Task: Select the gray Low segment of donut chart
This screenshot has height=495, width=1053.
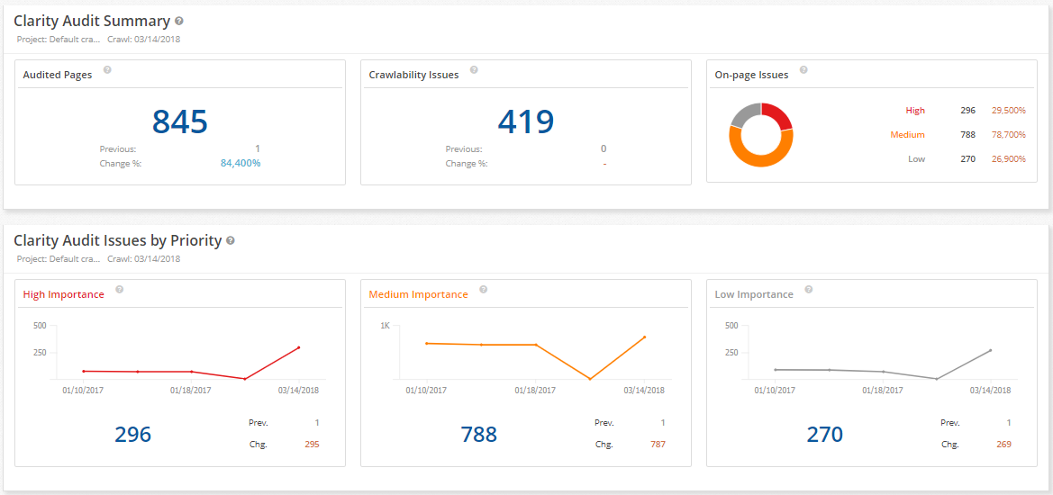Action: coord(743,114)
